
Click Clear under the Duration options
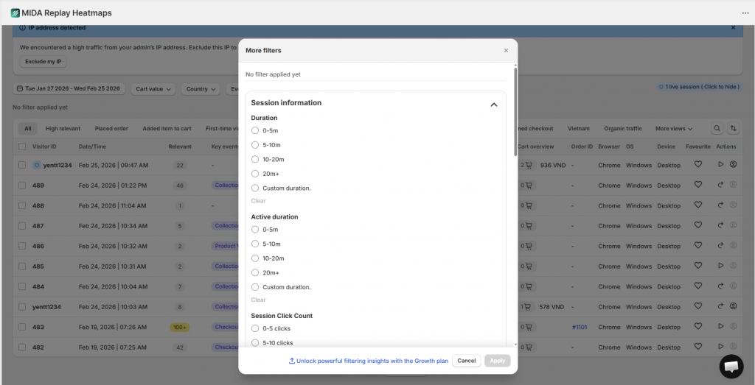pos(258,201)
